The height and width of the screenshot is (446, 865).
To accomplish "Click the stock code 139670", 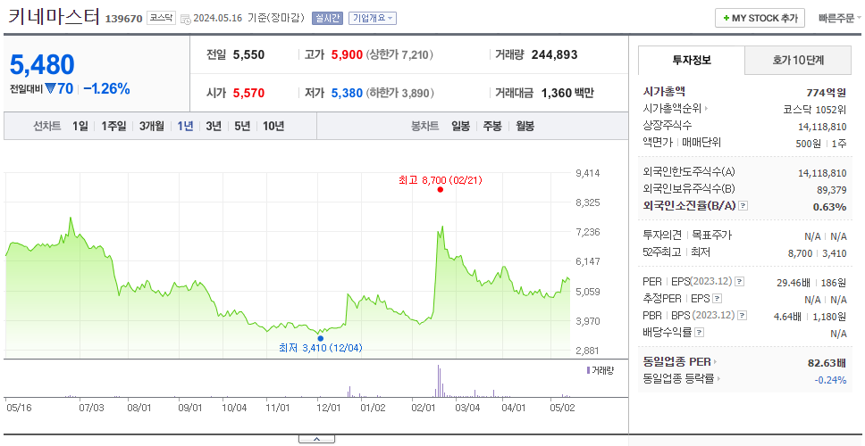I will (x=123, y=19).
